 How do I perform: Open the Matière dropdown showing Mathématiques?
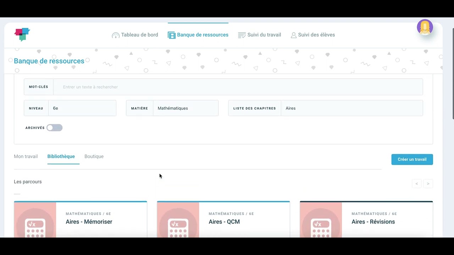[172, 108]
